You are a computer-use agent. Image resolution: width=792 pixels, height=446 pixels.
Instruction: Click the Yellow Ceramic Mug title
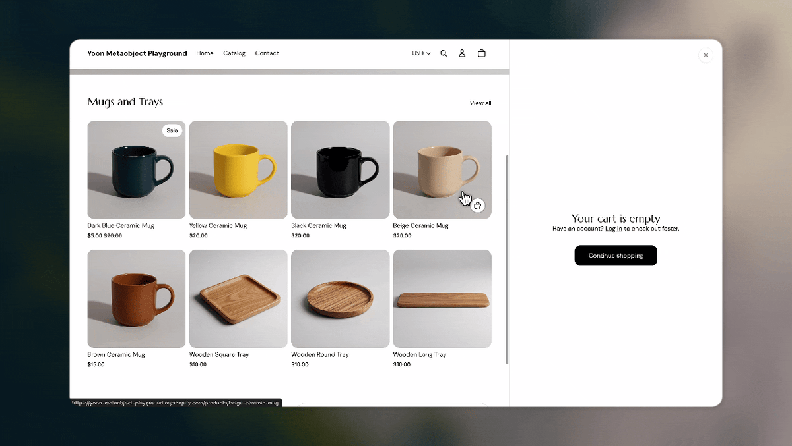pos(218,226)
